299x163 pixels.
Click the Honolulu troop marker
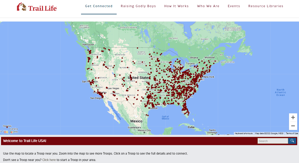click(7, 127)
